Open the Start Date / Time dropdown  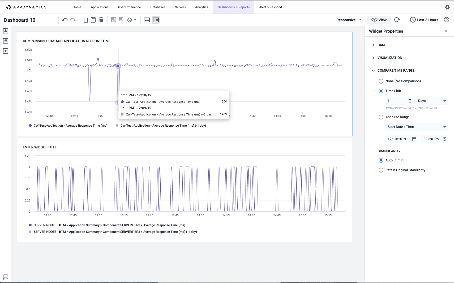pos(417,127)
